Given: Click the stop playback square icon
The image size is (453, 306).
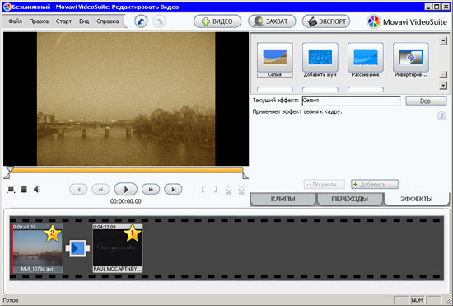Looking at the screenshot, I should click(x=24, y=190).
